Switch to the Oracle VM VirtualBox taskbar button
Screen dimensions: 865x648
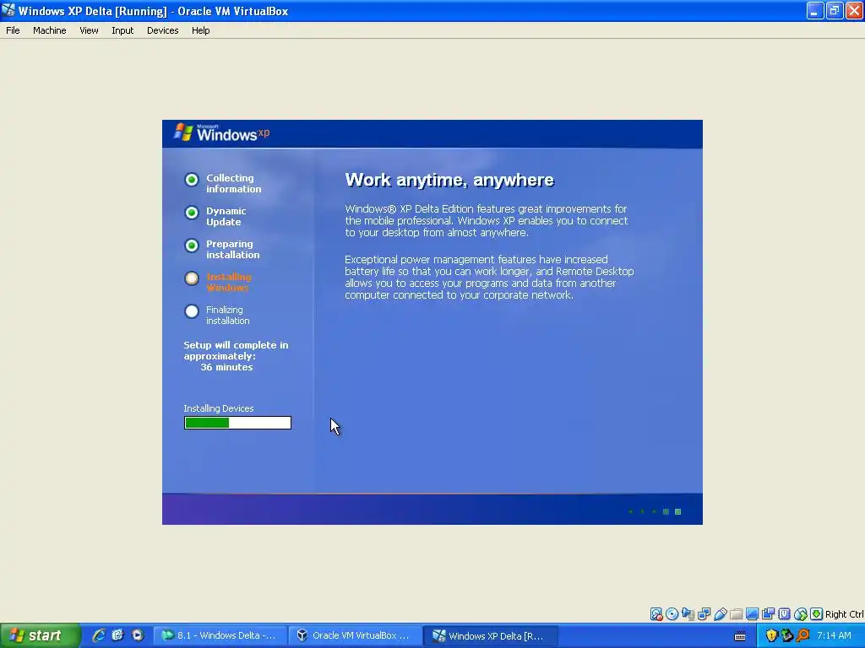coord(356,635)
